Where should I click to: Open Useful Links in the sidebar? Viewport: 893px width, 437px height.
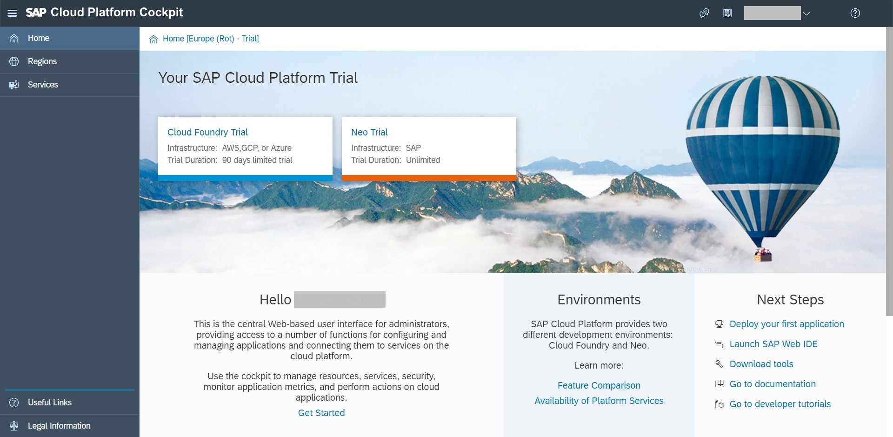70,403
